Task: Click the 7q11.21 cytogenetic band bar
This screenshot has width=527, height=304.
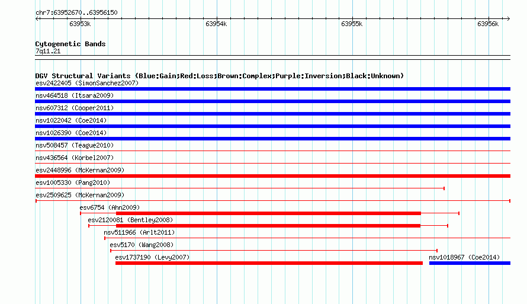Action: tap(272, 57)
